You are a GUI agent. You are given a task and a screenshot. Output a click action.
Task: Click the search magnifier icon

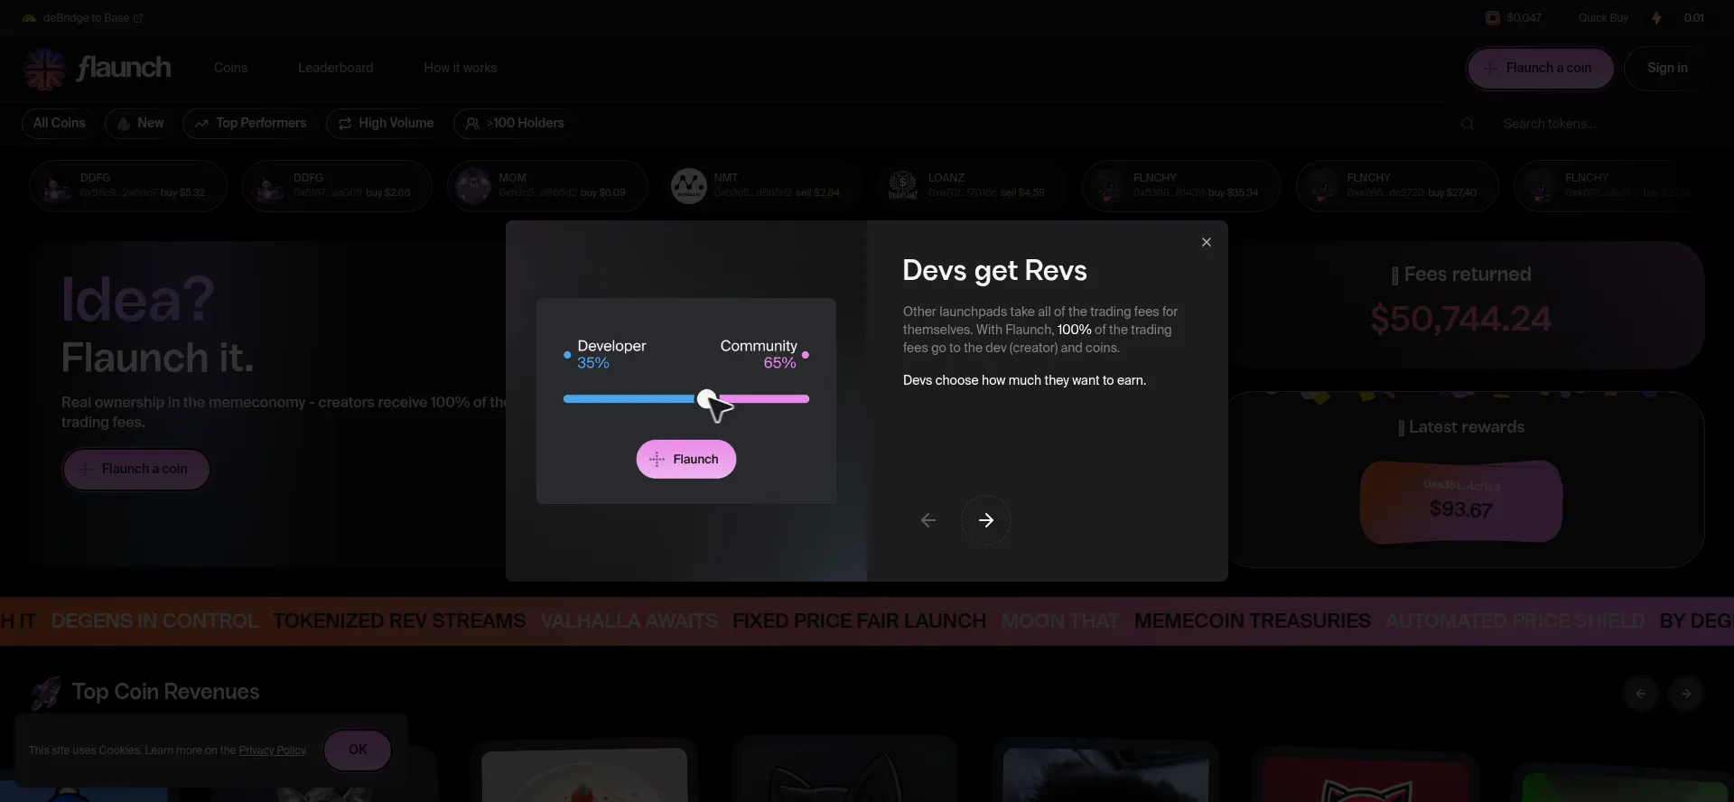click(x=1468, y=124)
